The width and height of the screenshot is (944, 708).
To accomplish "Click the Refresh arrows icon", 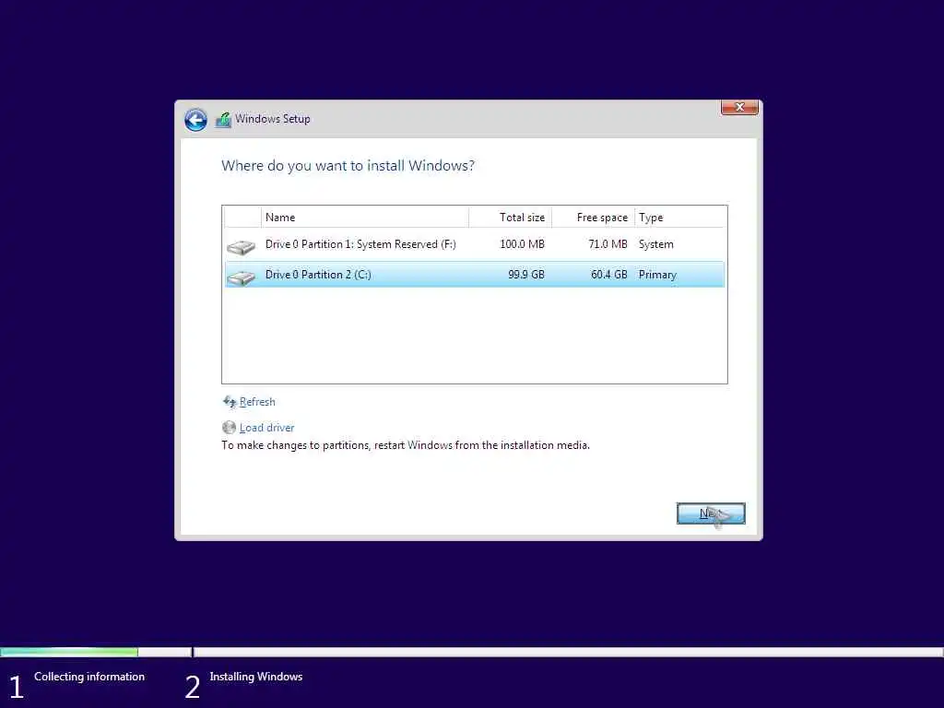I will coord(230,402).
